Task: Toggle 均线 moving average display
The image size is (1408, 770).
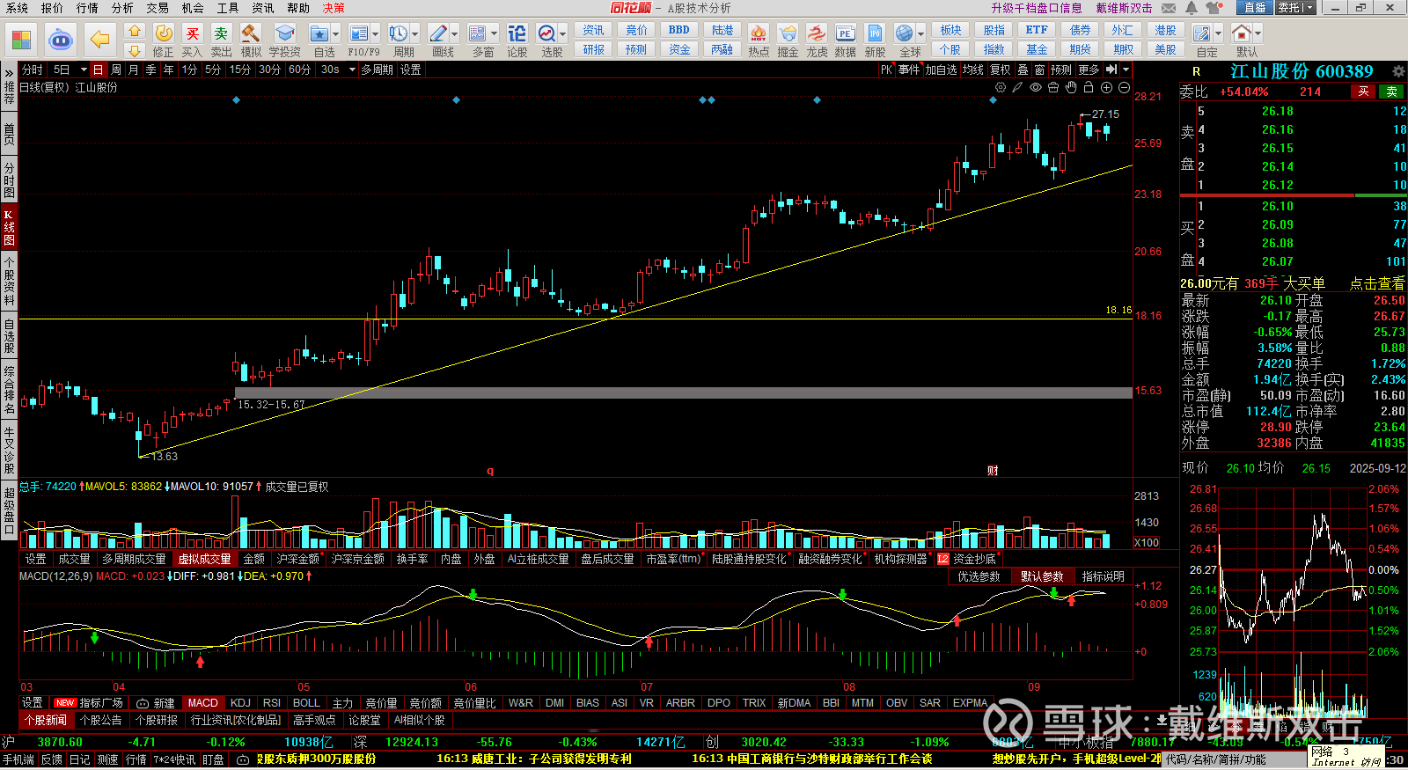Action: (x=972, y=70)
